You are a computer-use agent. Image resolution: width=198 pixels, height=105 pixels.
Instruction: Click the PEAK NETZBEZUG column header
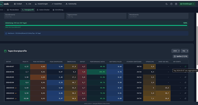click(x=39, y=62)
